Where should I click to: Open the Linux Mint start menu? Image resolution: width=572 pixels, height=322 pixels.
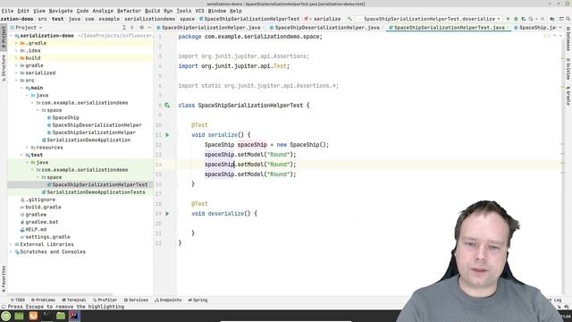(x=6, y=316)
